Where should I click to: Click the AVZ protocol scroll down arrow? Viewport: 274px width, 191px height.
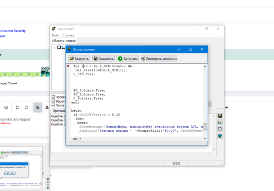tap(214, 150)
